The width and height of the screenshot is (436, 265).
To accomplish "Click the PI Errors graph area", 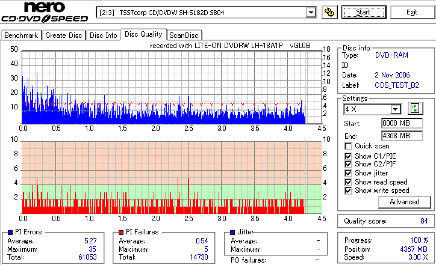I will point(172,87).
